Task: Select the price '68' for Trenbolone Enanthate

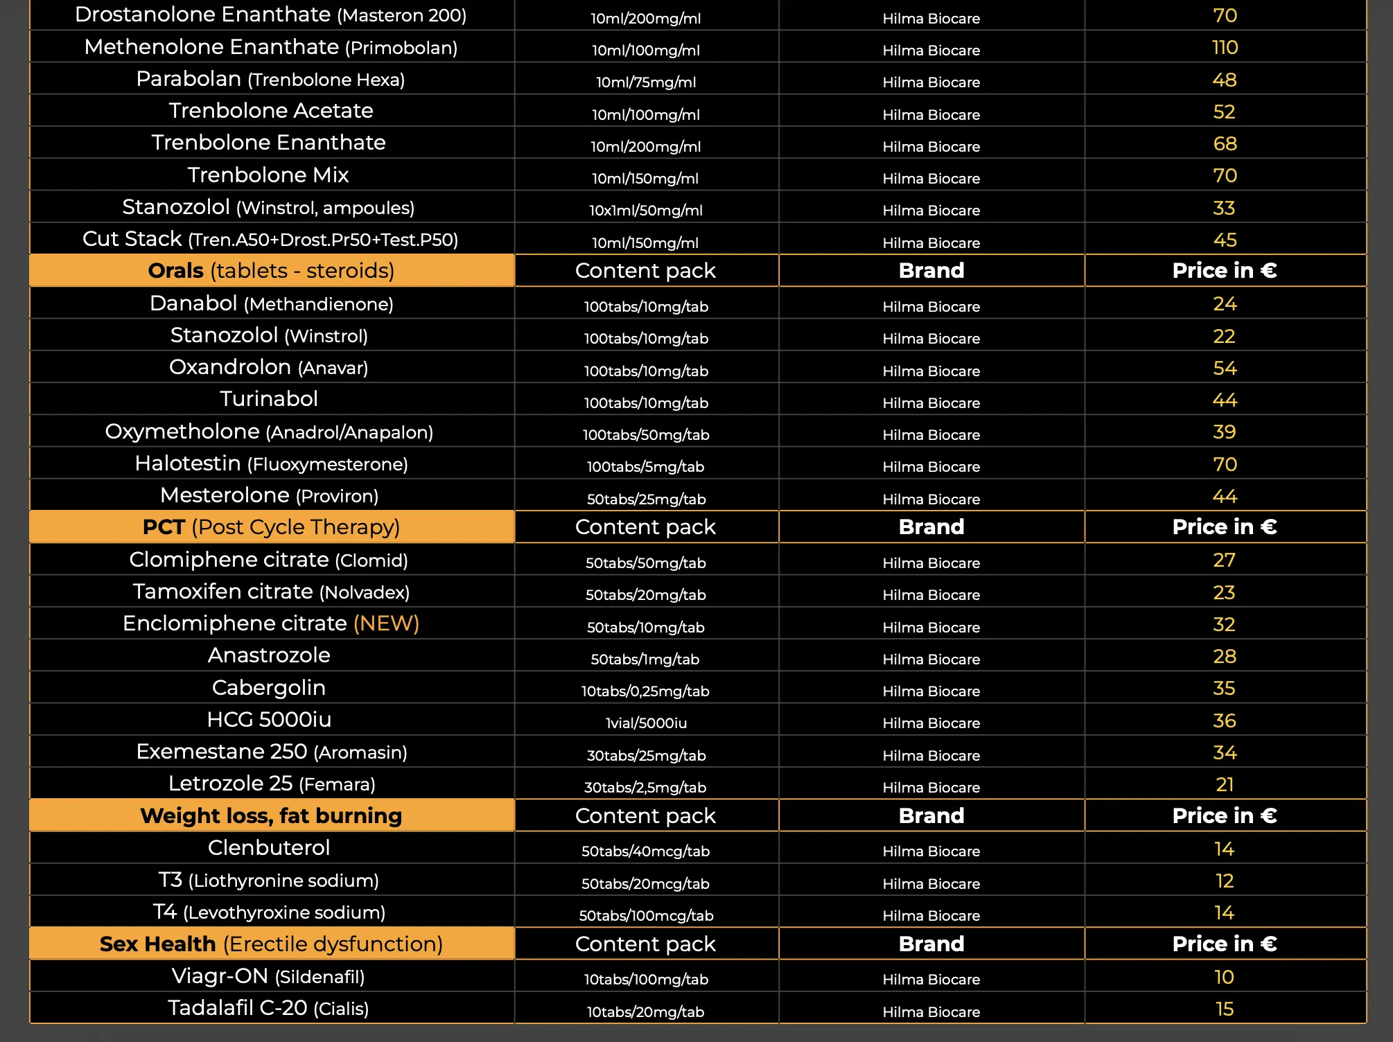Action: tap(1225, 143)
